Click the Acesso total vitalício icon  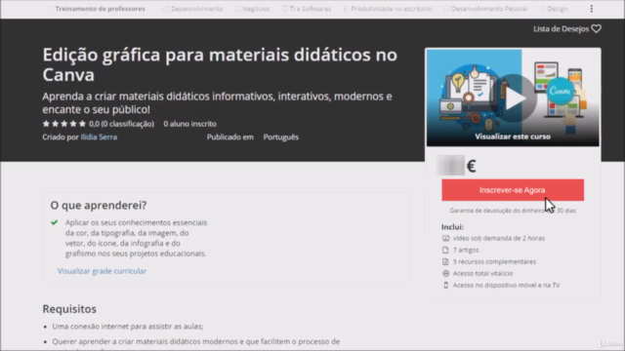coord(445,273)
